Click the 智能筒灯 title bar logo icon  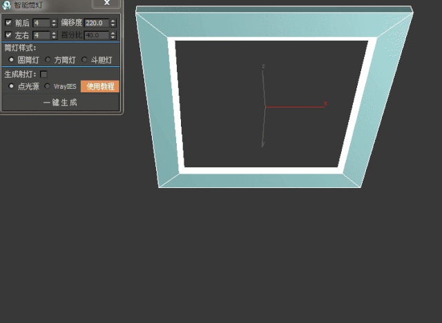coord(6,5)
